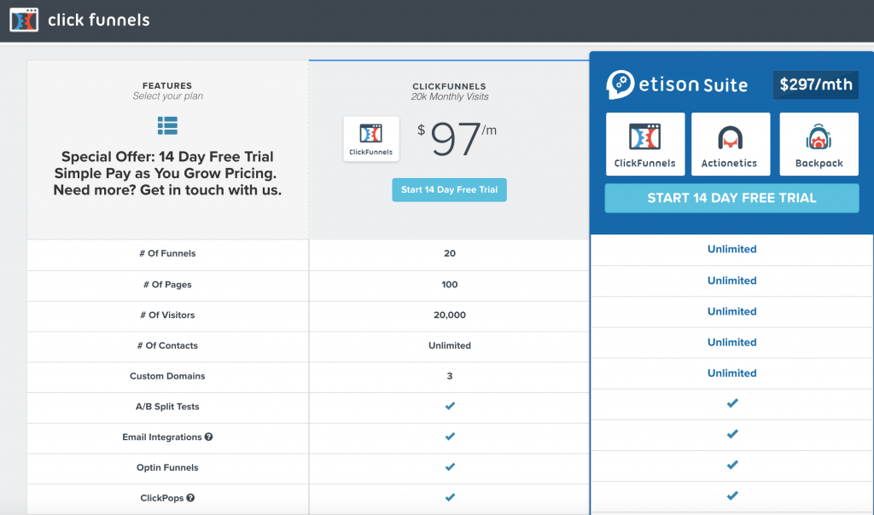Screen dimensions: 874x515
Task: Click the Etison Suite head logo
Action: click(621, 84)
